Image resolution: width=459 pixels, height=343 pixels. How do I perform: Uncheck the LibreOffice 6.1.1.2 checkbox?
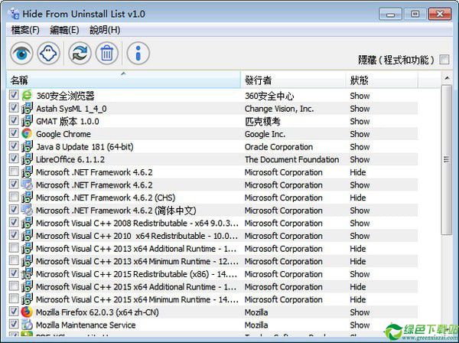pyautogui.click(x=15, y=159)
